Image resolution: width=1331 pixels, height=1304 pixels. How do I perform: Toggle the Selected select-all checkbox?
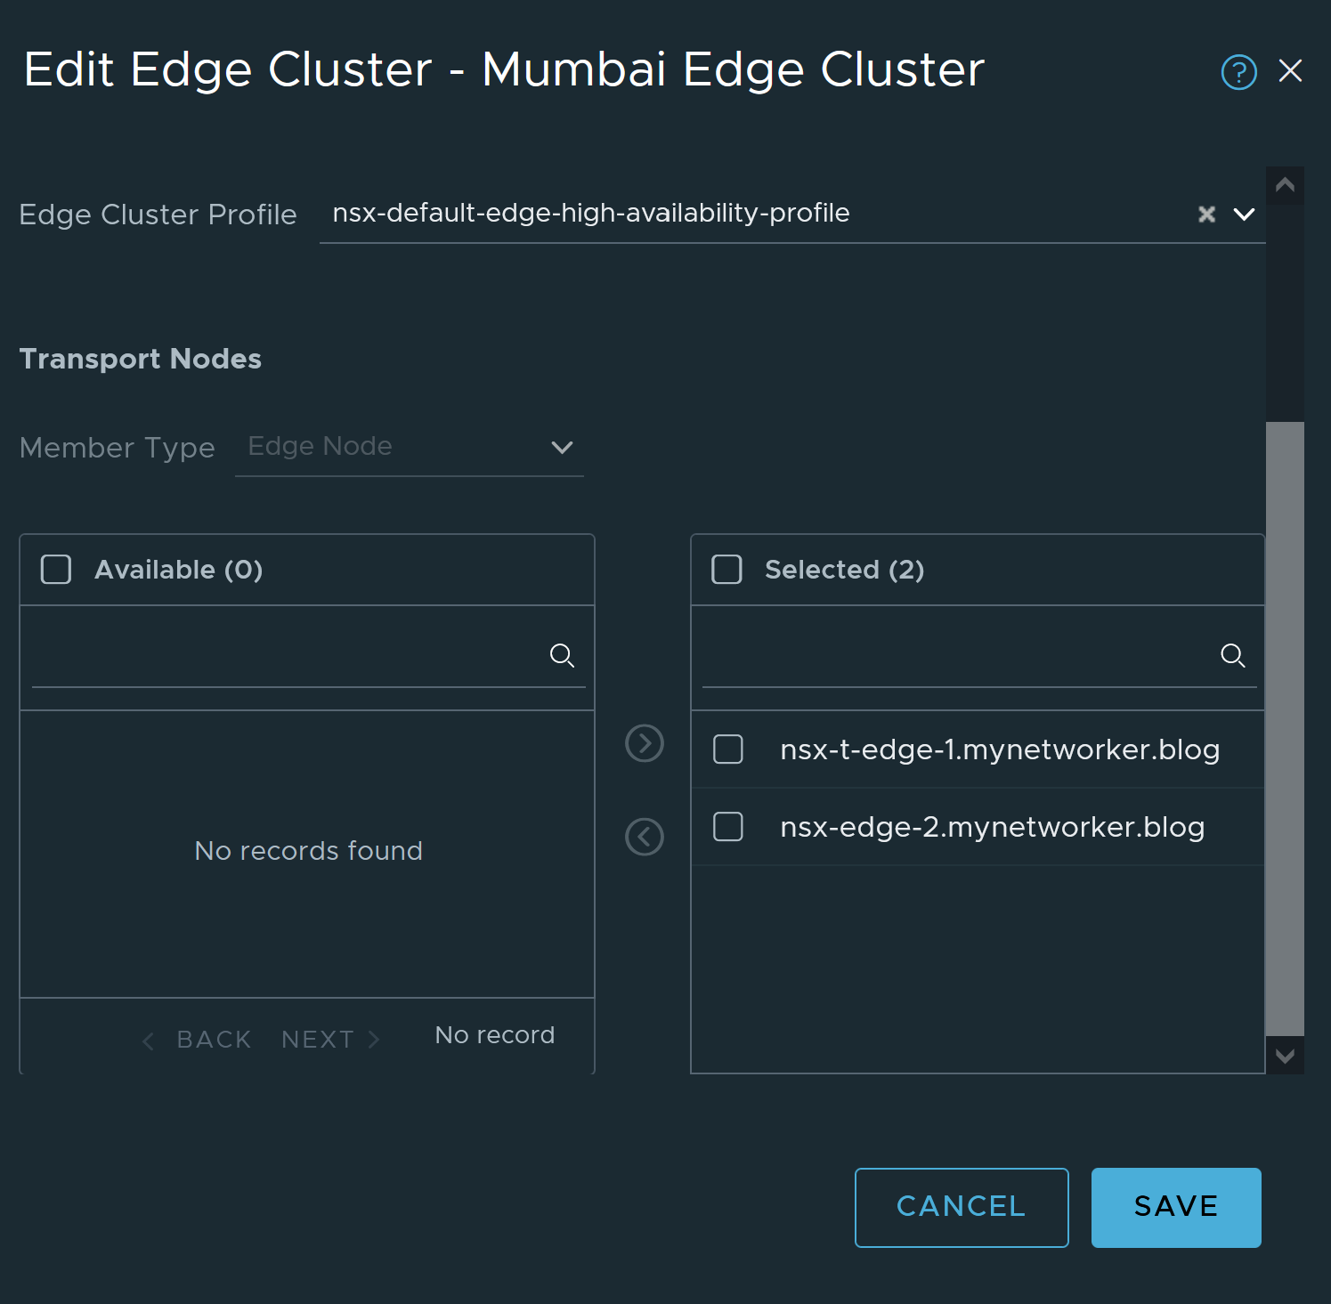click(x=726, y=570)
